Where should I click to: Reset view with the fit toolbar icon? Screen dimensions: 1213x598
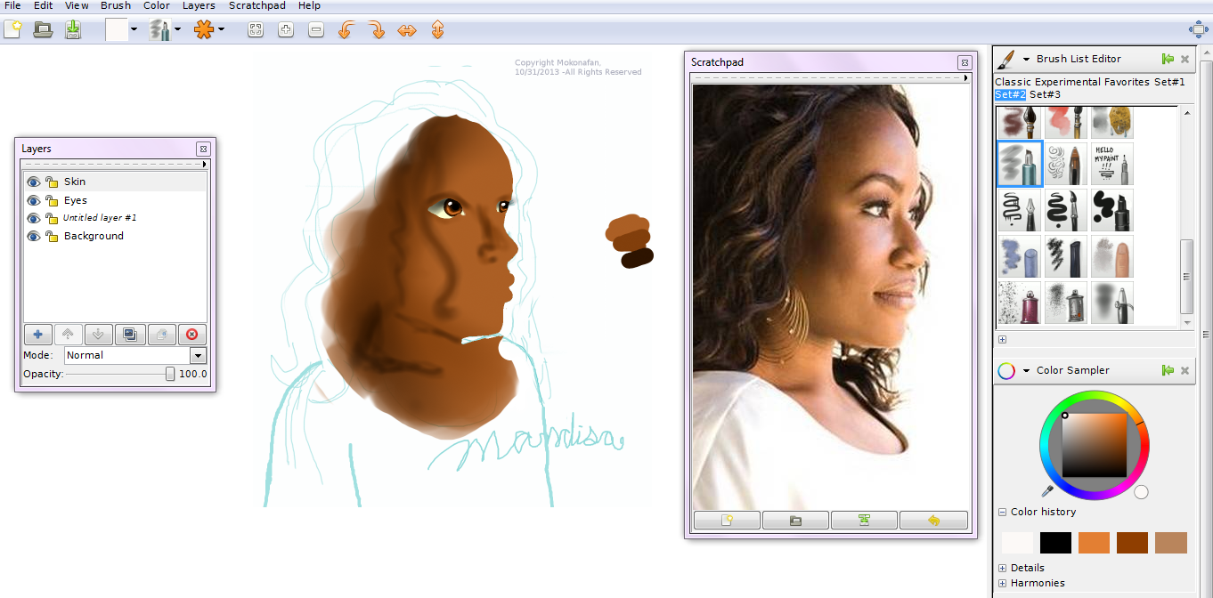256,30
